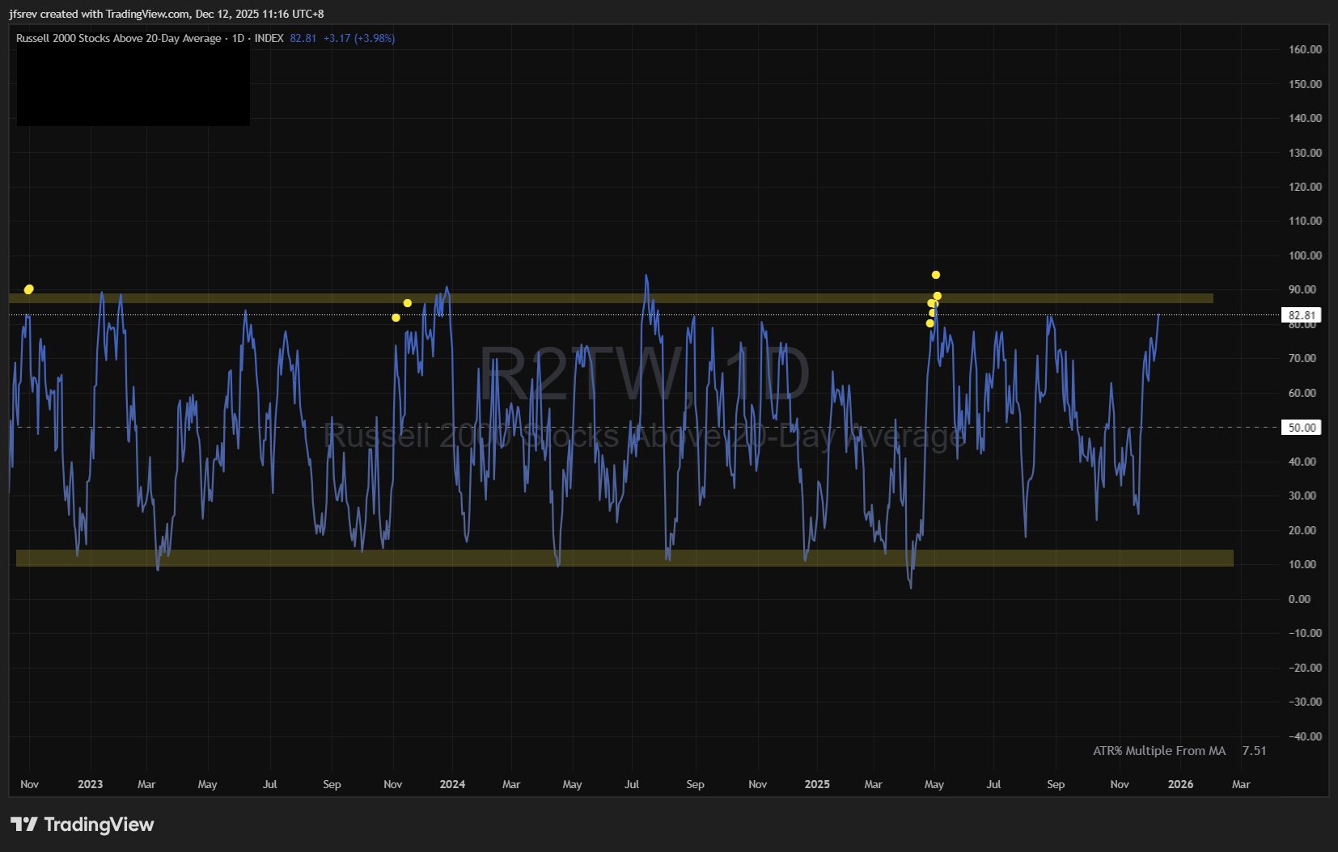The width and height of the screenshot is (1338, 852).
Task: Click the 2024 label on time axis
Action: [452, 784]
